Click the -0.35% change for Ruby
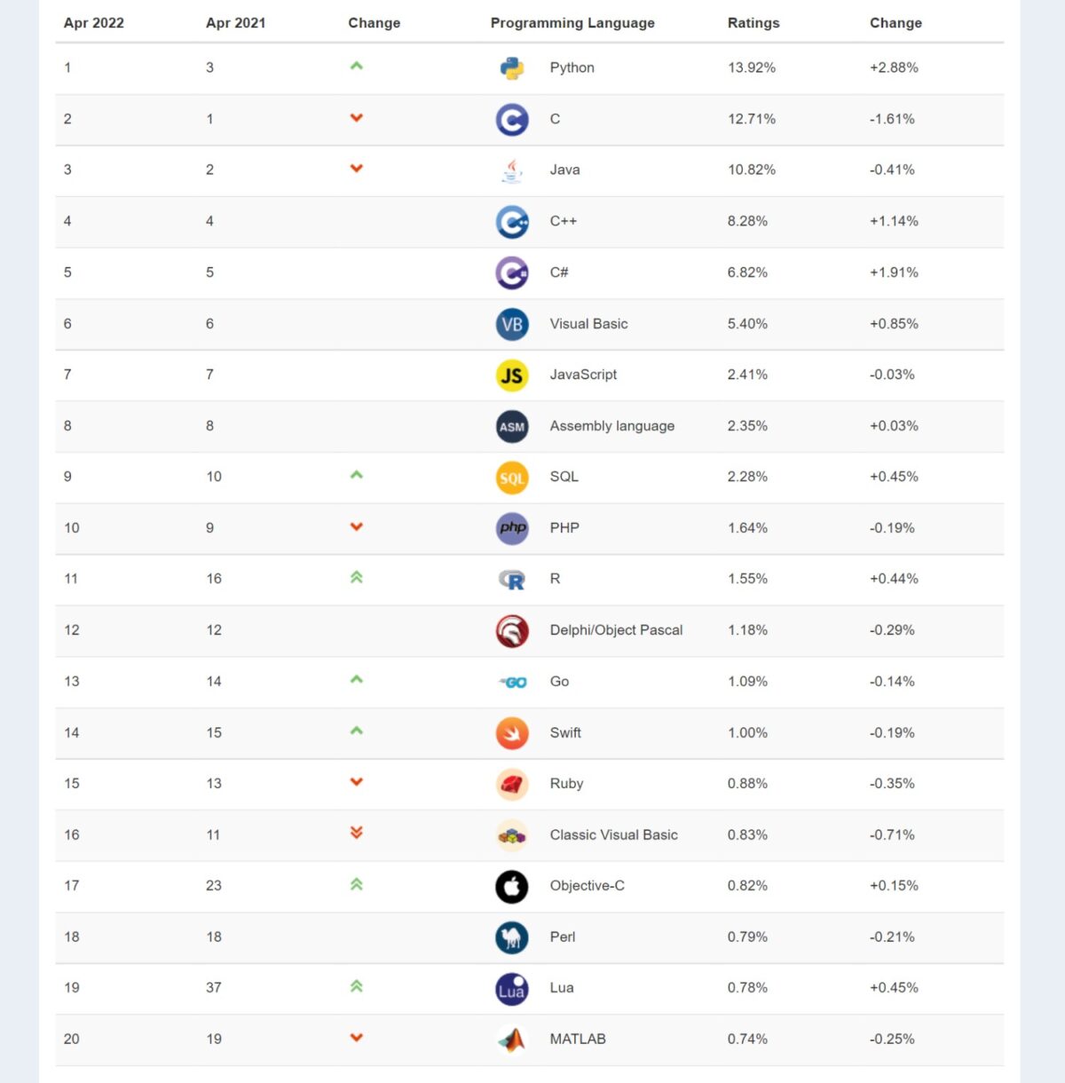The image size is (1065, 1083). (892, 784)
